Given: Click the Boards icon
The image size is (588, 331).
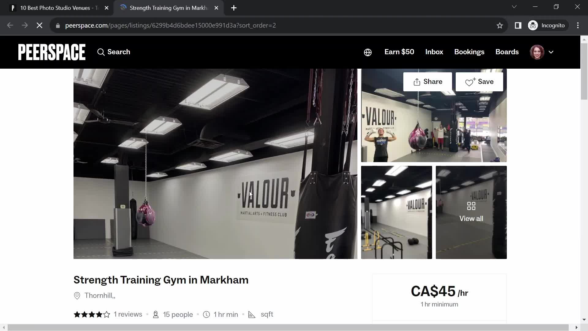Looking at the screenshot, I should pyautogui.click(x=507, y=52).
